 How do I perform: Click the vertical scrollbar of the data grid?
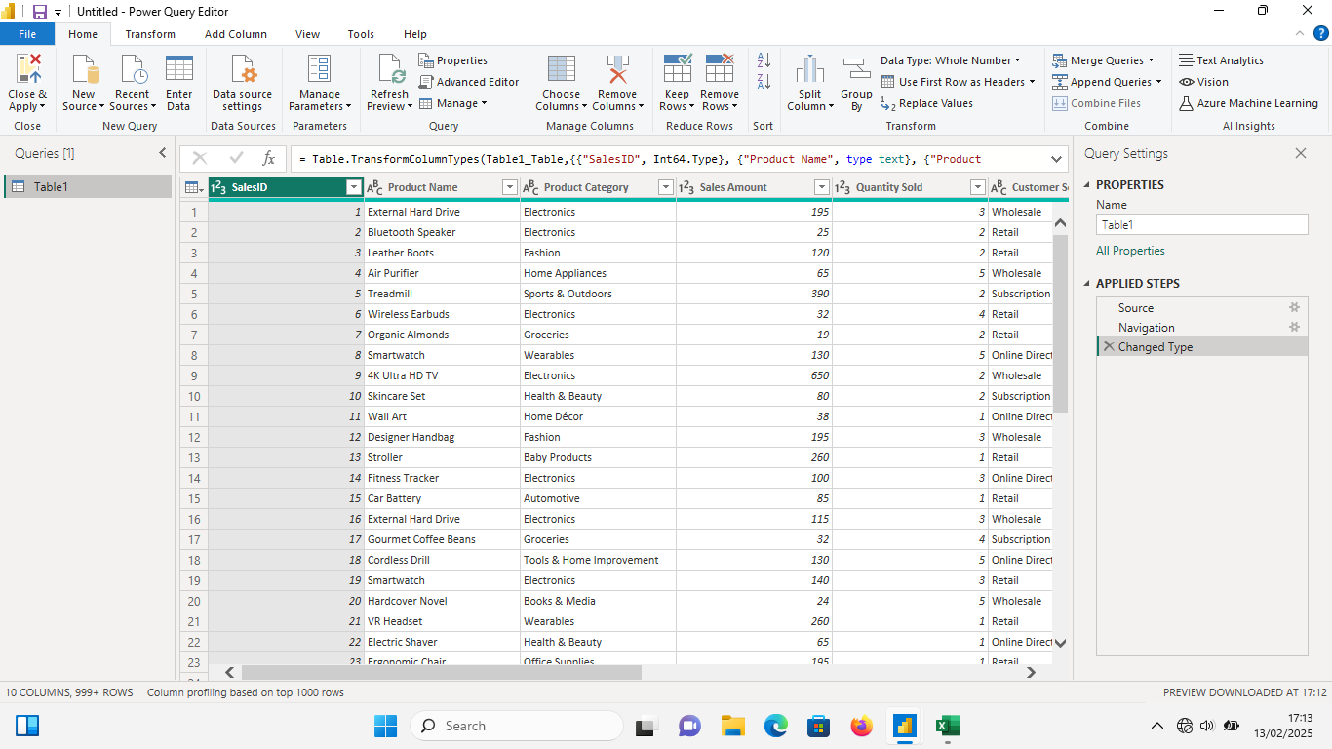coord(1061,323)
